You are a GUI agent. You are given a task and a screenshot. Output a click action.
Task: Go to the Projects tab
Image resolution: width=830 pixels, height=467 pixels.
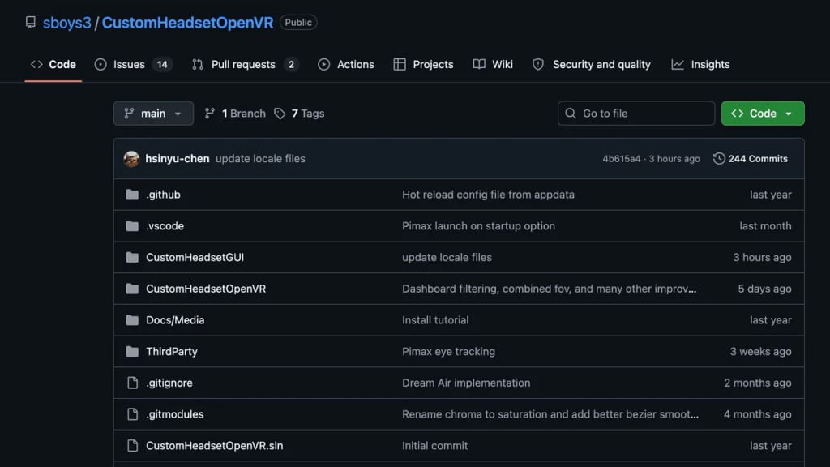pyautogui.click(x=423, y=65)
